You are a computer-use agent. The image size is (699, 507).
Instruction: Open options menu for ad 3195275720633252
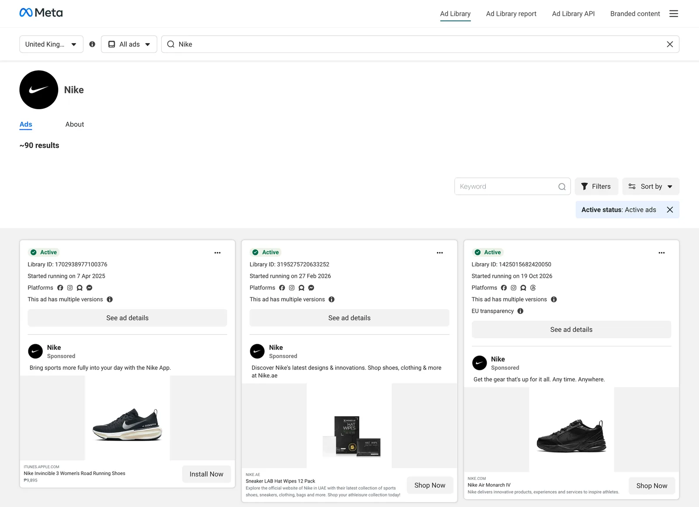click(x=439, y=253)
